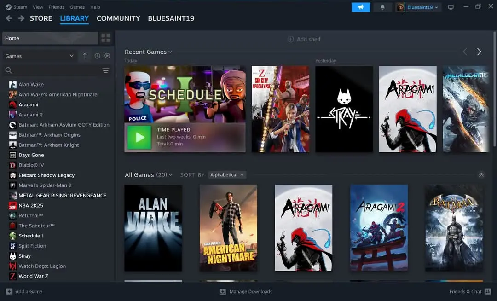Click the Days Gone icon in the sidebar
Viewport: 497px width, 301px height.
[13, 155]
